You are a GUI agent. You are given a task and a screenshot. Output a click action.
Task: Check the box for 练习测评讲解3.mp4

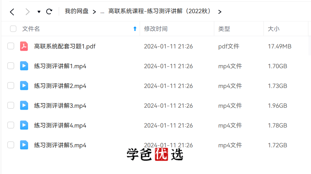[x=11, y=105]
